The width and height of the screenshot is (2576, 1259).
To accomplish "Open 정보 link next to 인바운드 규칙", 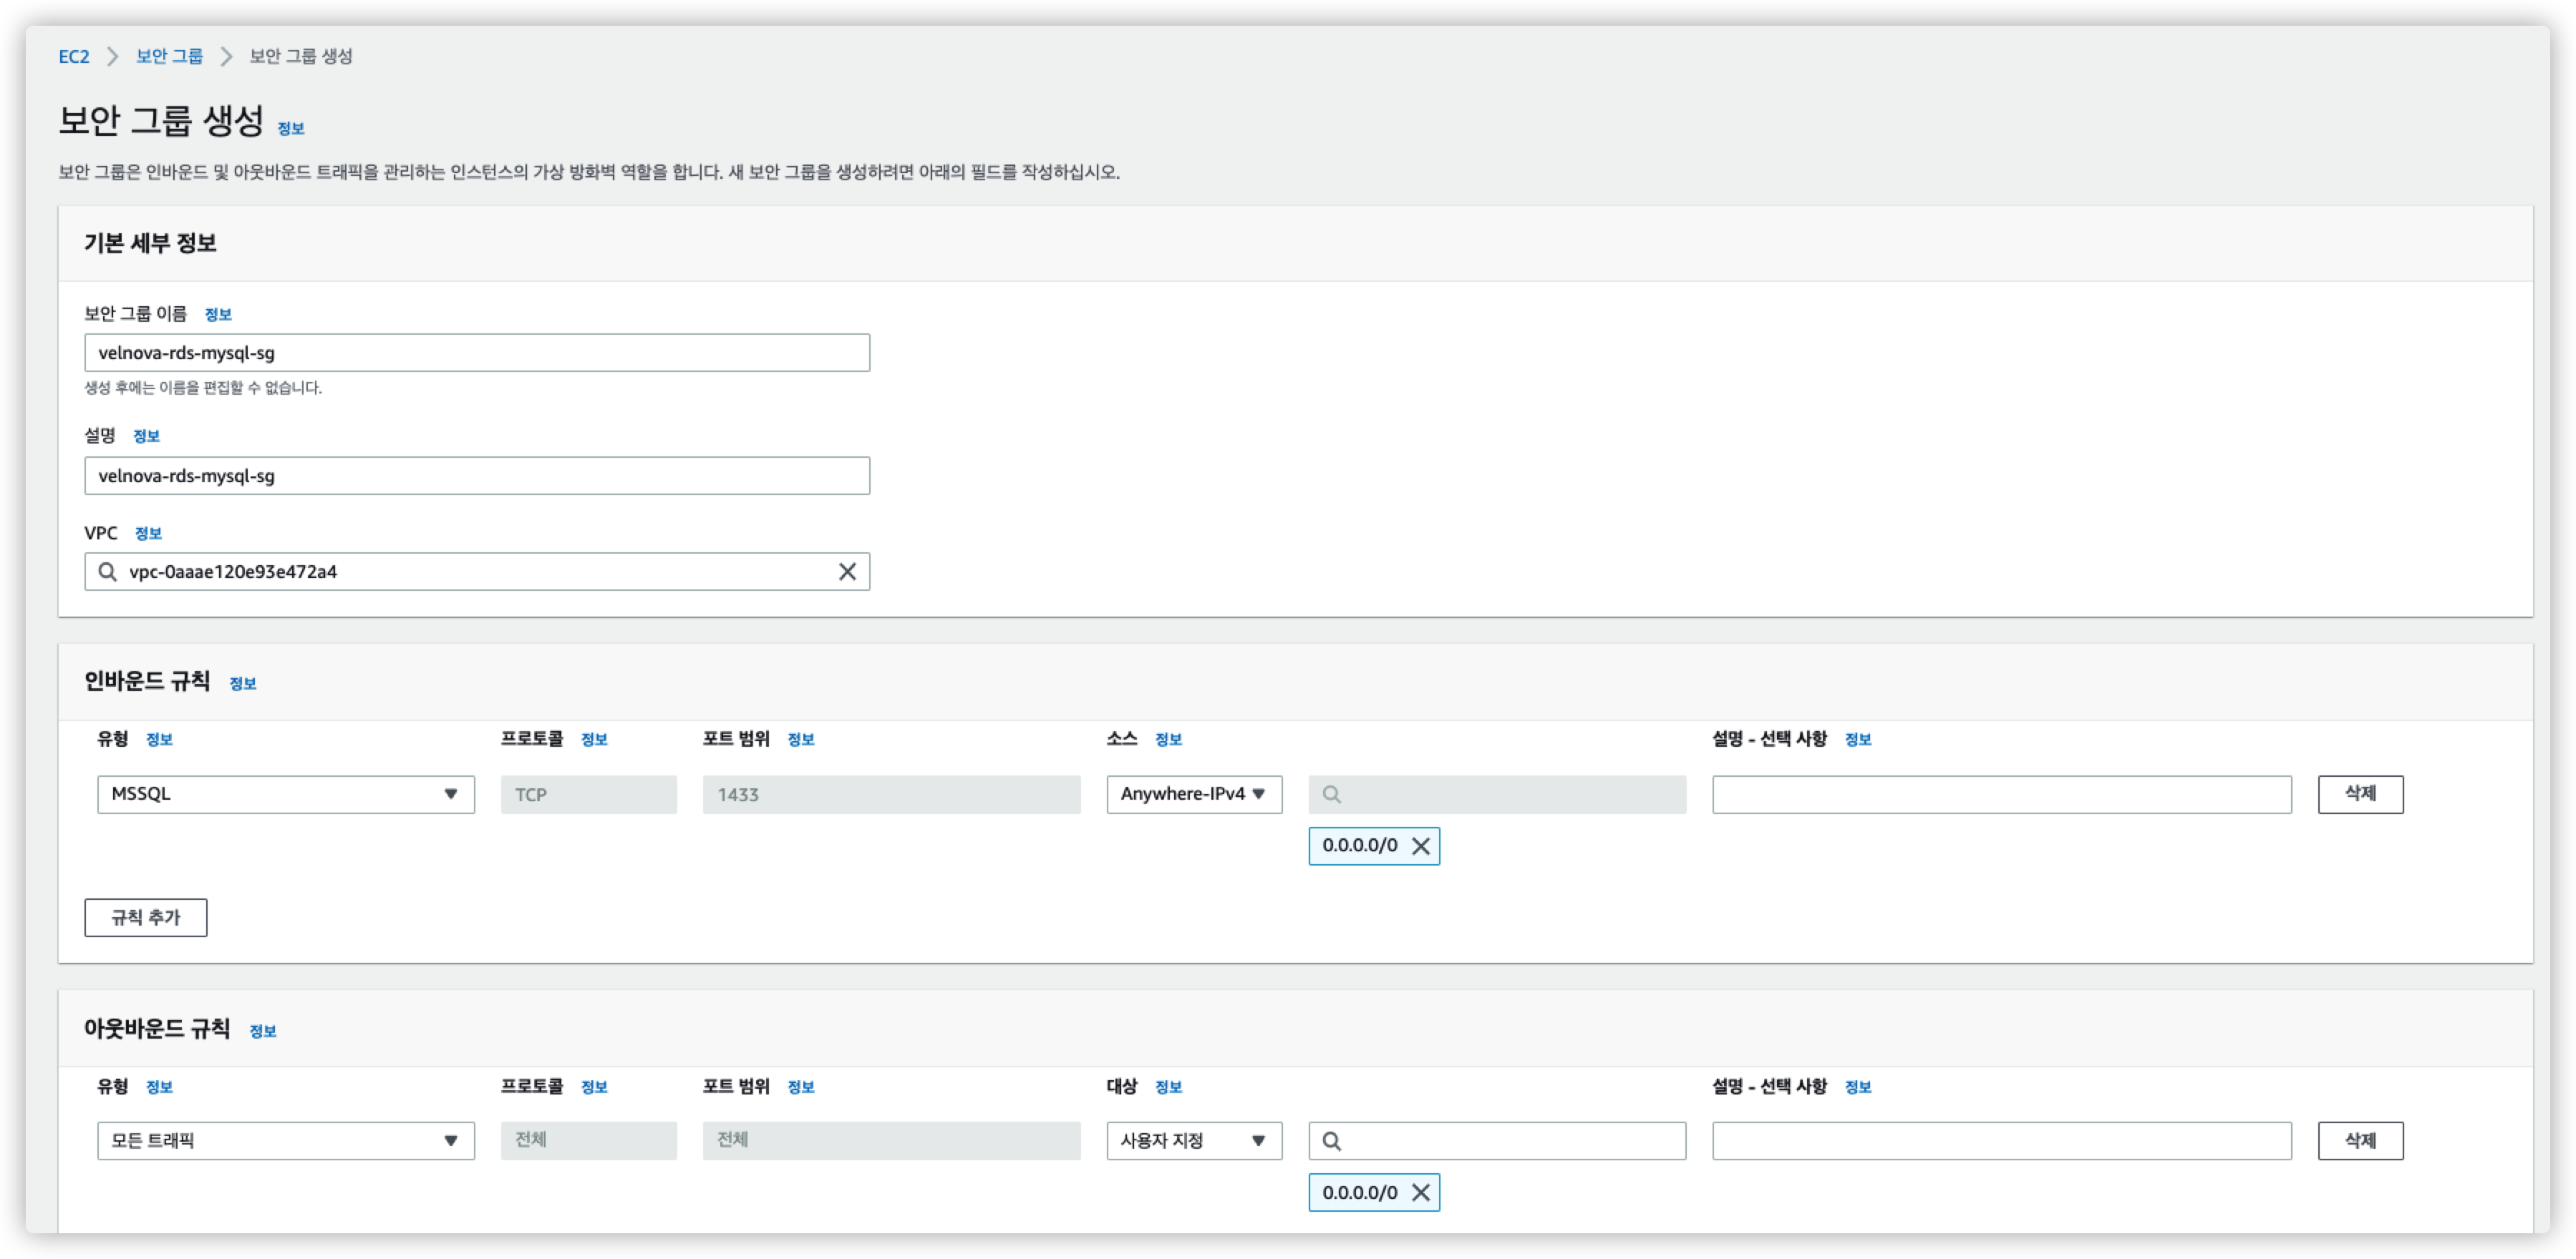I will coord(243,685).
